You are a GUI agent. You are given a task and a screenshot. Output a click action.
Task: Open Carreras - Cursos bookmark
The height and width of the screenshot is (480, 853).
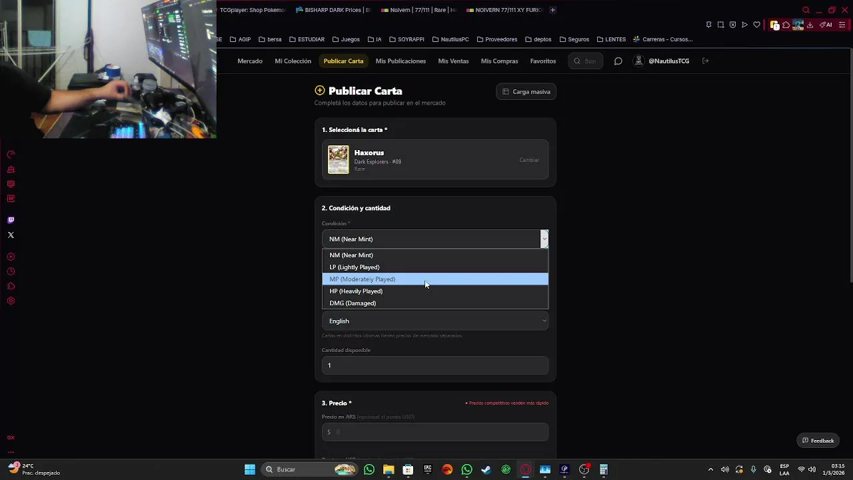663,39
